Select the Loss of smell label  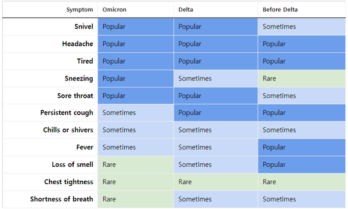[x=72, y=164]
